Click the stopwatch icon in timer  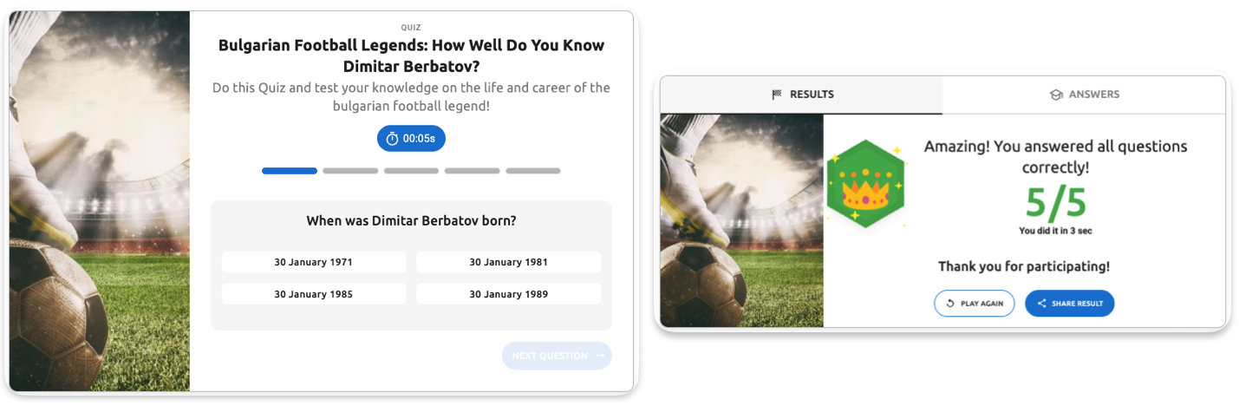[x=392, y=139]
